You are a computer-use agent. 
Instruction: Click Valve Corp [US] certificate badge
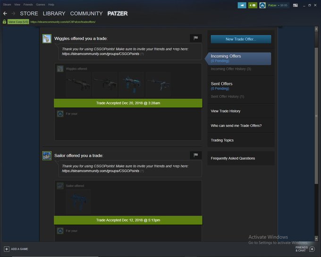pyautogui.click(x=18, y=22)
